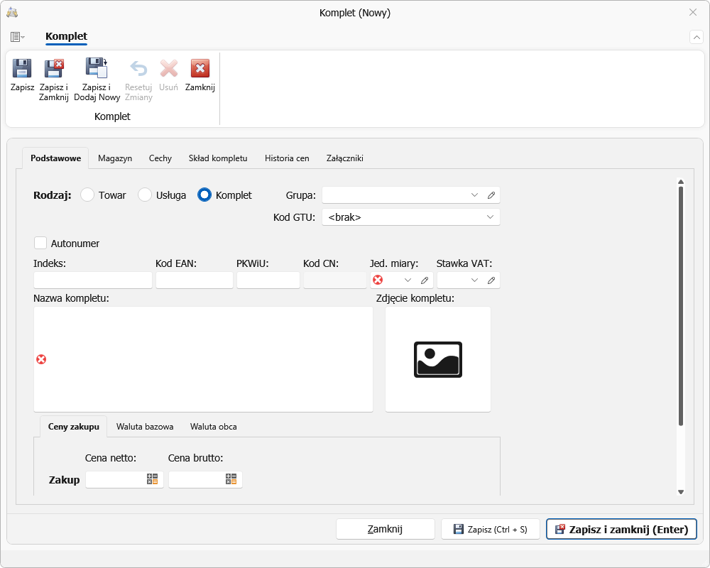Switch to the Załączniki tab

click(x=344, y=158)
